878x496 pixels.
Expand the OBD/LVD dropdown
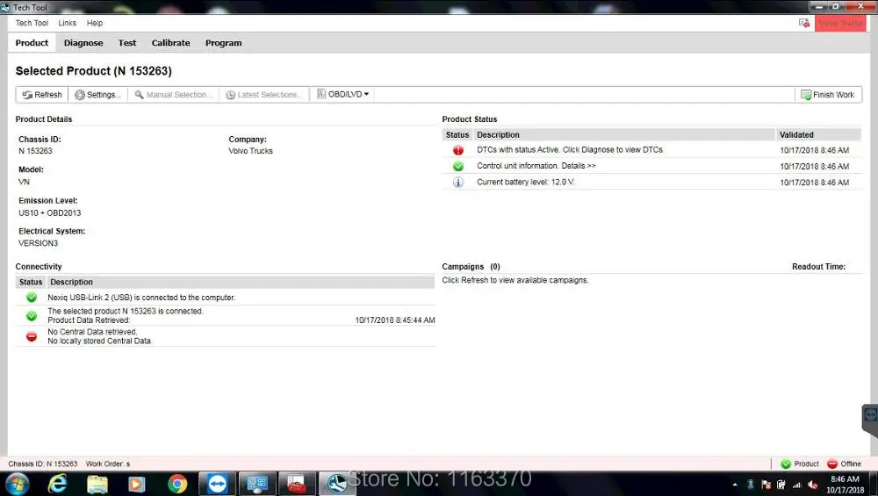coord(342,94)
